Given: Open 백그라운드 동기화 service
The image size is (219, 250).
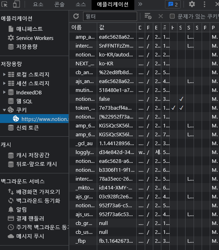Looking at the screenshot, I should (x=38, y=200).
